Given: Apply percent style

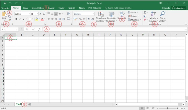Looking at the screenshot, I should (x=80, y=19).
